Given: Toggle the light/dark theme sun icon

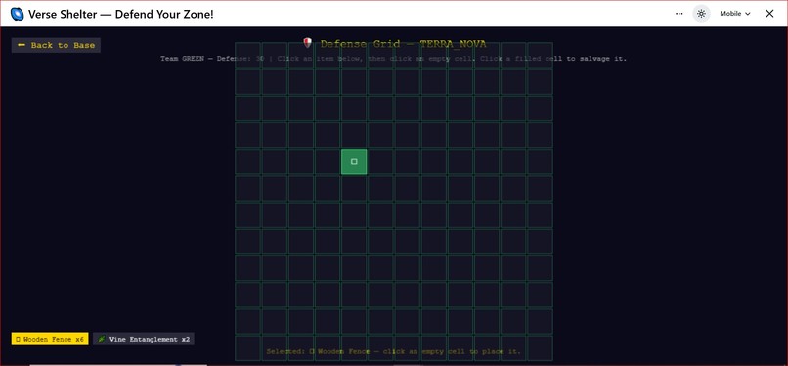Looking at the screenshot, I should 701,14.
